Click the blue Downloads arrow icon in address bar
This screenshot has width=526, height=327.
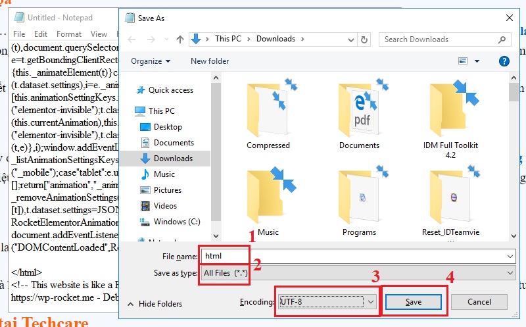point(196,39)
